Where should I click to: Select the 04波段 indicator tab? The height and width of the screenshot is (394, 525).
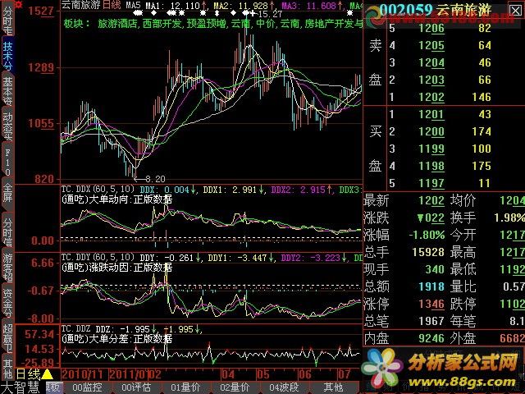point(284,387)
